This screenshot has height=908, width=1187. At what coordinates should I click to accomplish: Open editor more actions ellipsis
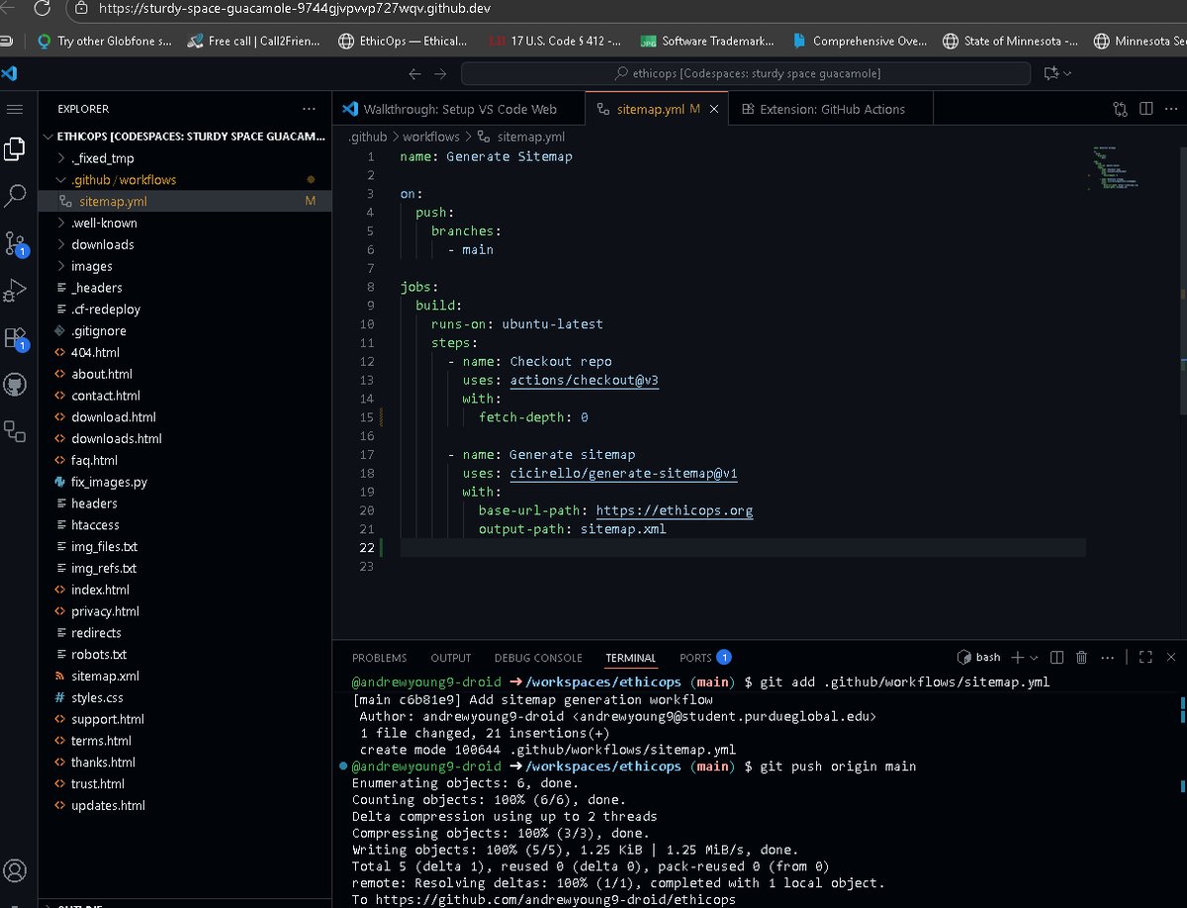(1172, 109)
